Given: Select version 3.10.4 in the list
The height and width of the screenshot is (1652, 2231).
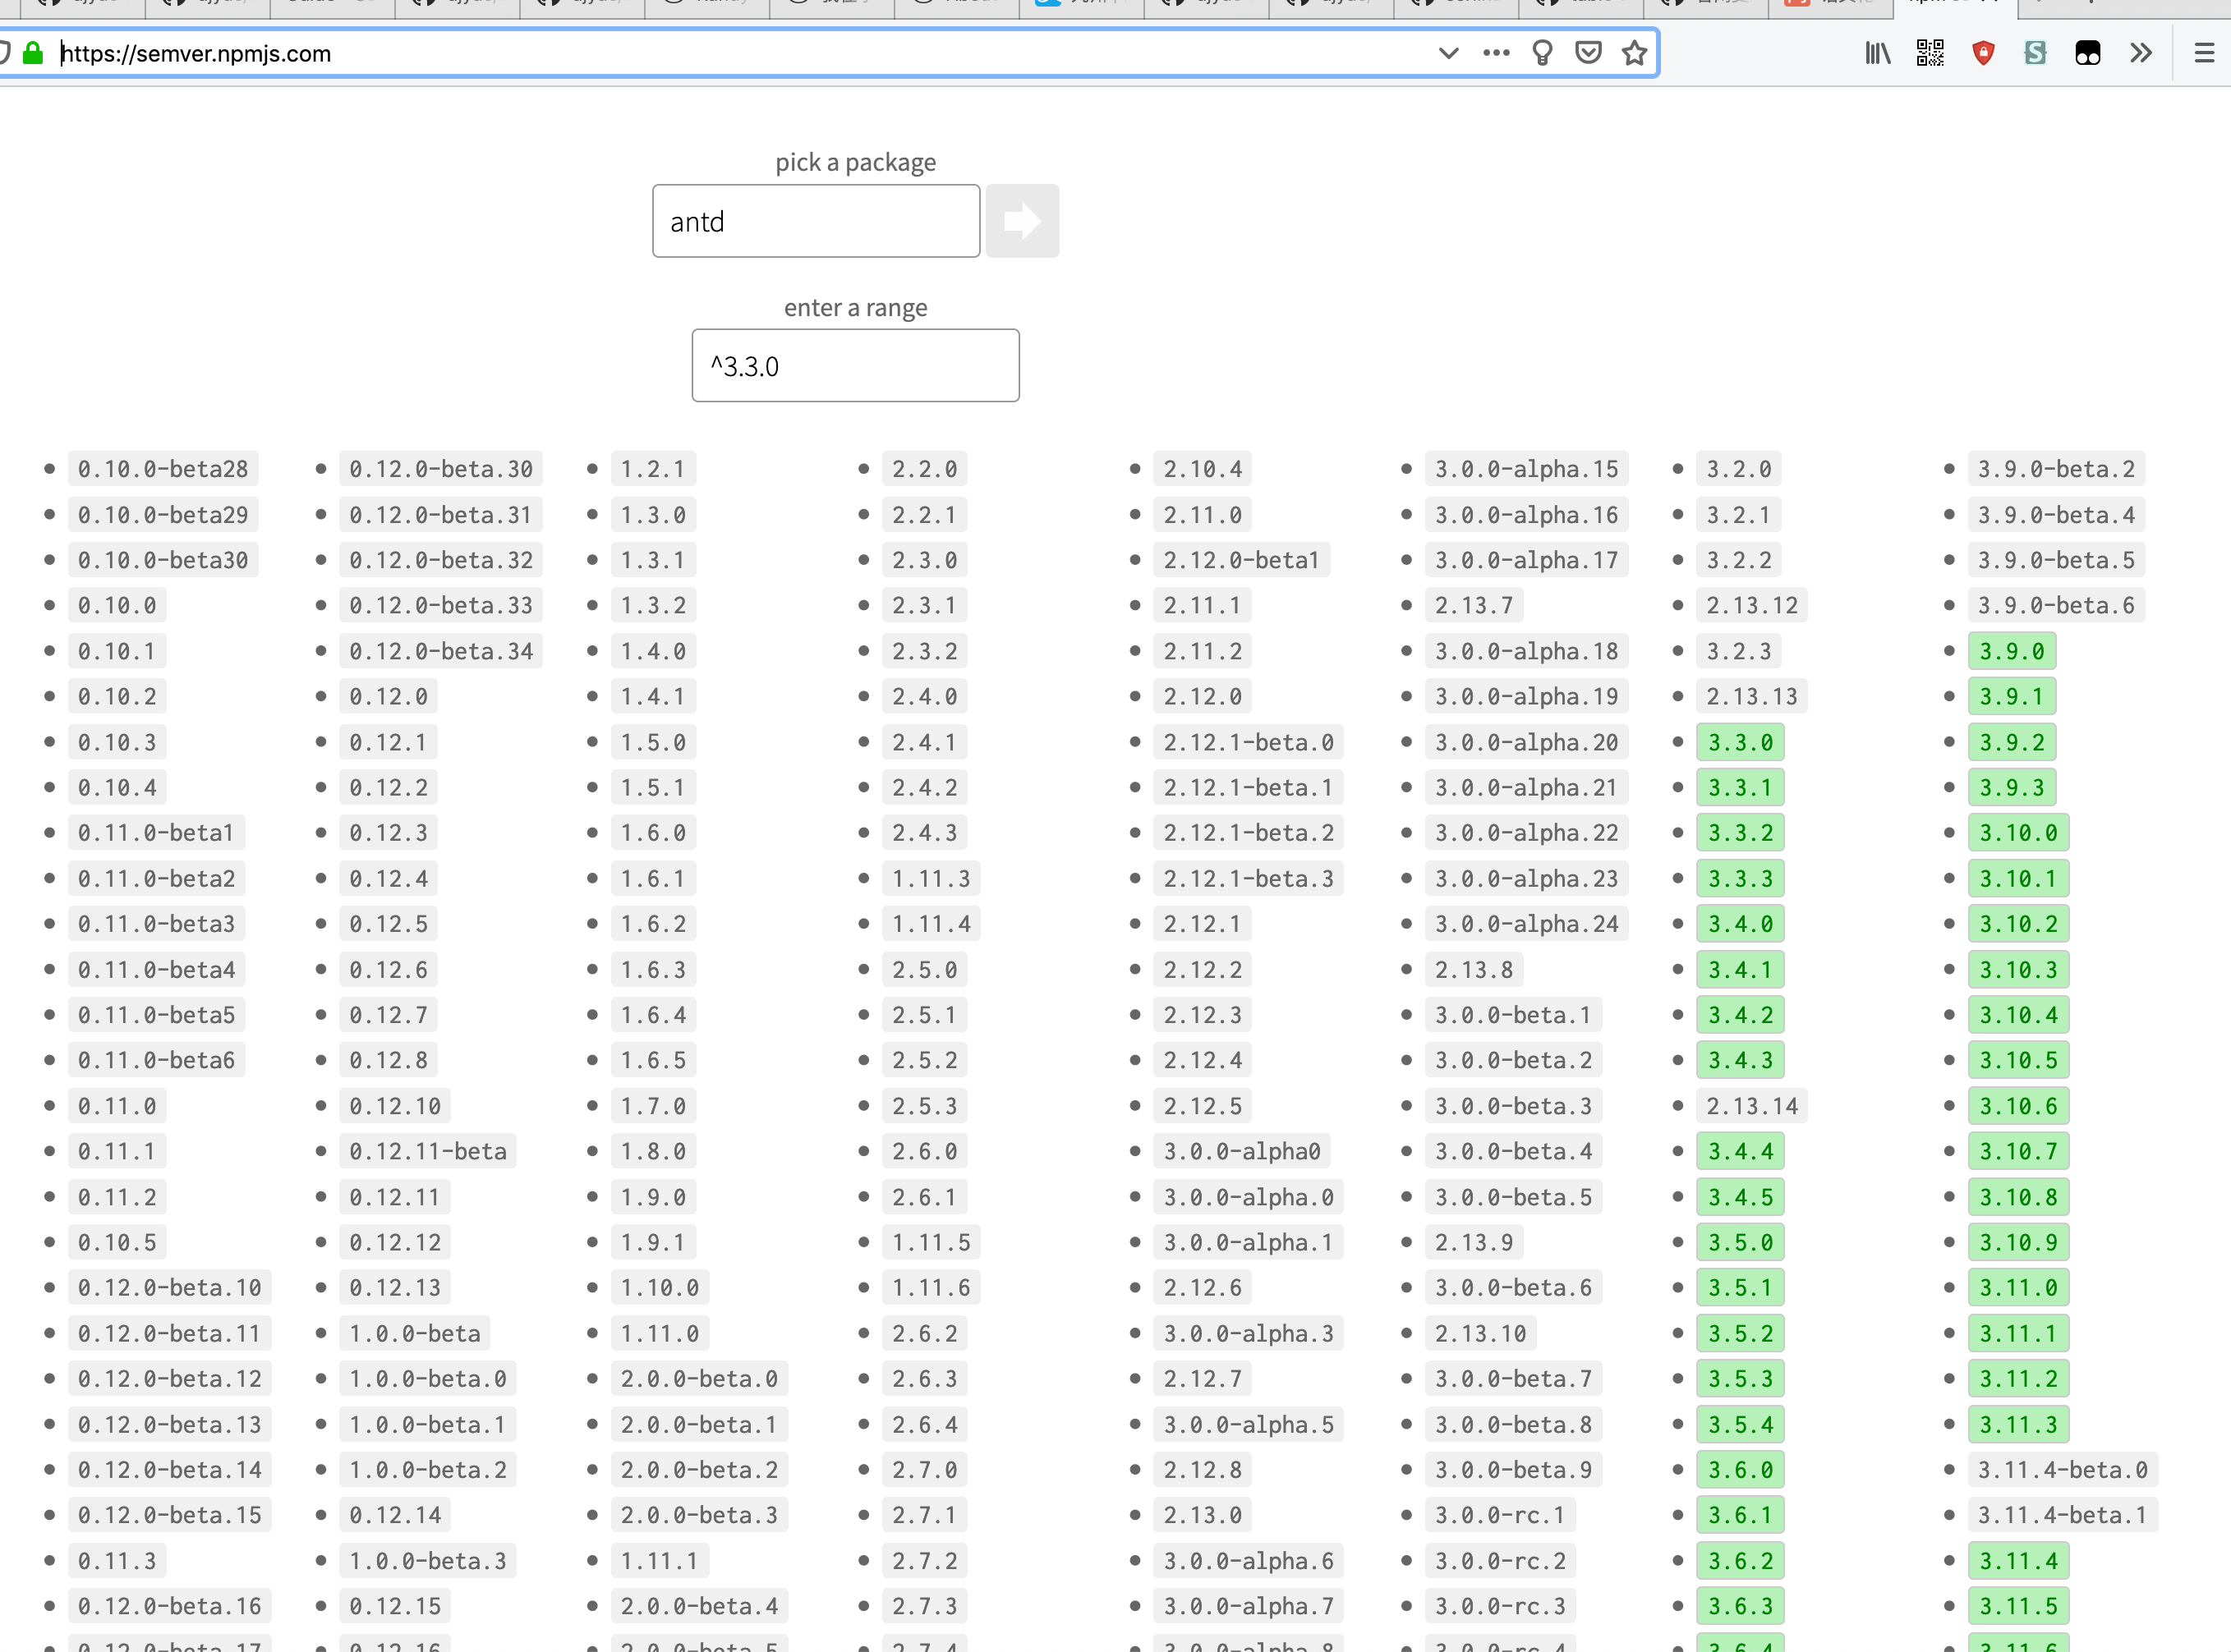Looking at the screenshot, I should click(x=2019, y=1014).
